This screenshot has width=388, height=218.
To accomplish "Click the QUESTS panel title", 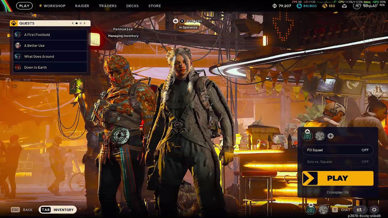I will pyautogui.click(x=27, y=23).
